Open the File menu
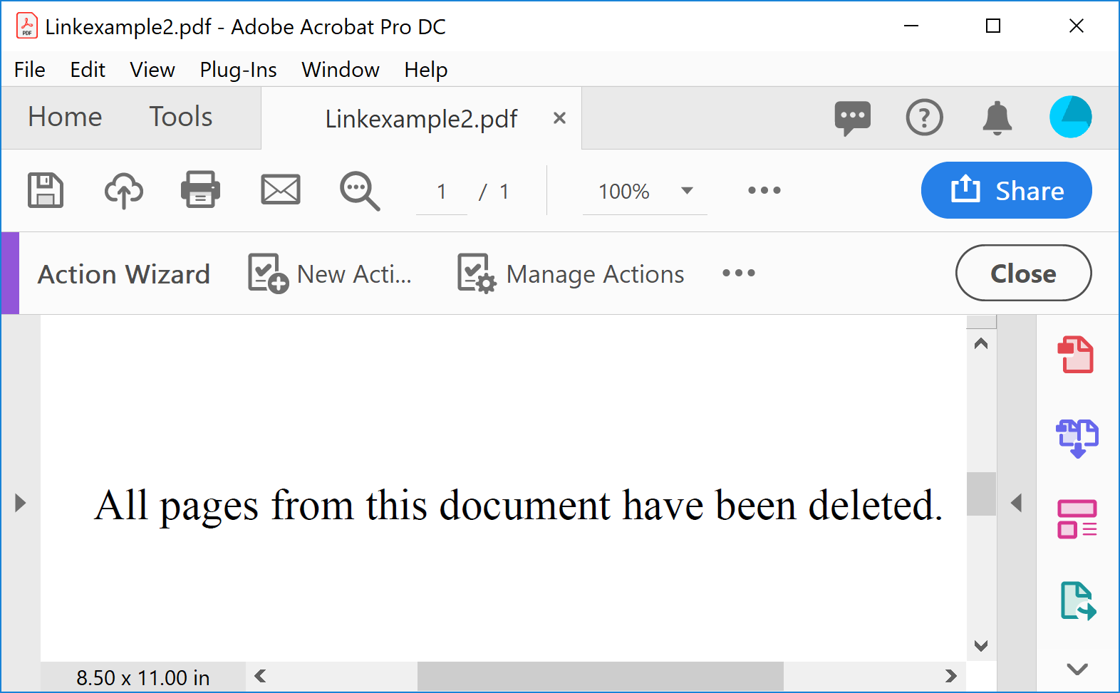Viewport: 1120px width, 693px height. pyautogui.click(x=29, y=69)
